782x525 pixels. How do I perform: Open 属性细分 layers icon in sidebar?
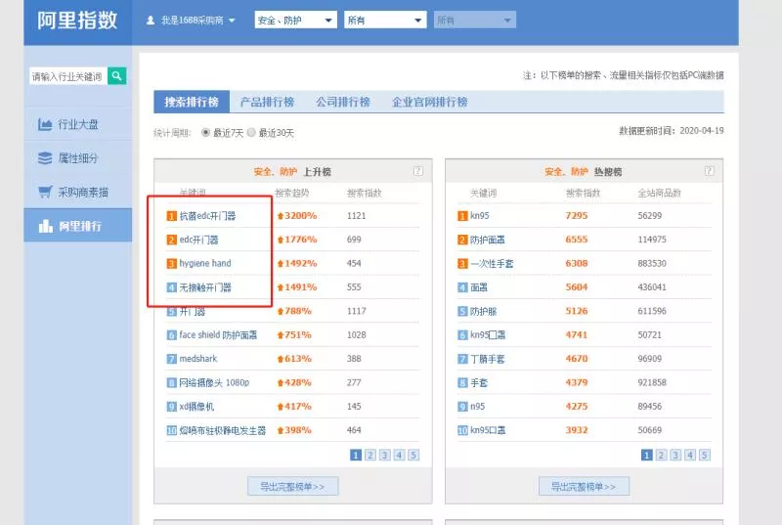pyautogui.click(x=45, y=158)
